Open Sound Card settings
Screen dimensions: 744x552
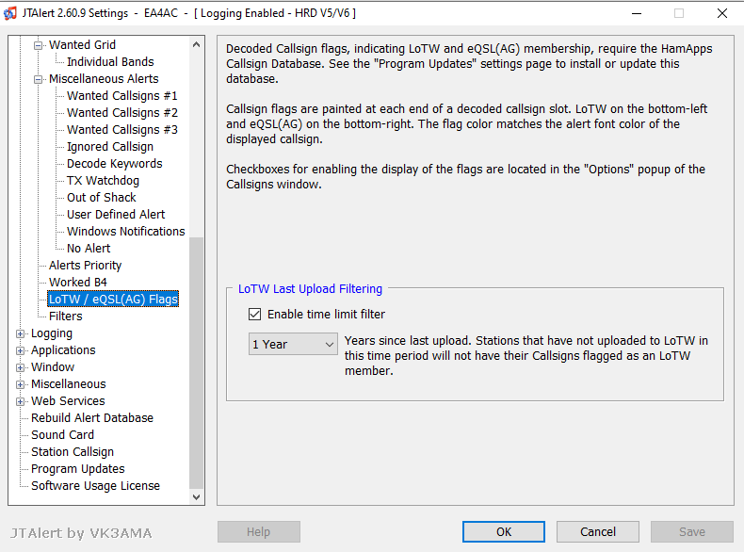pos(62,435)
